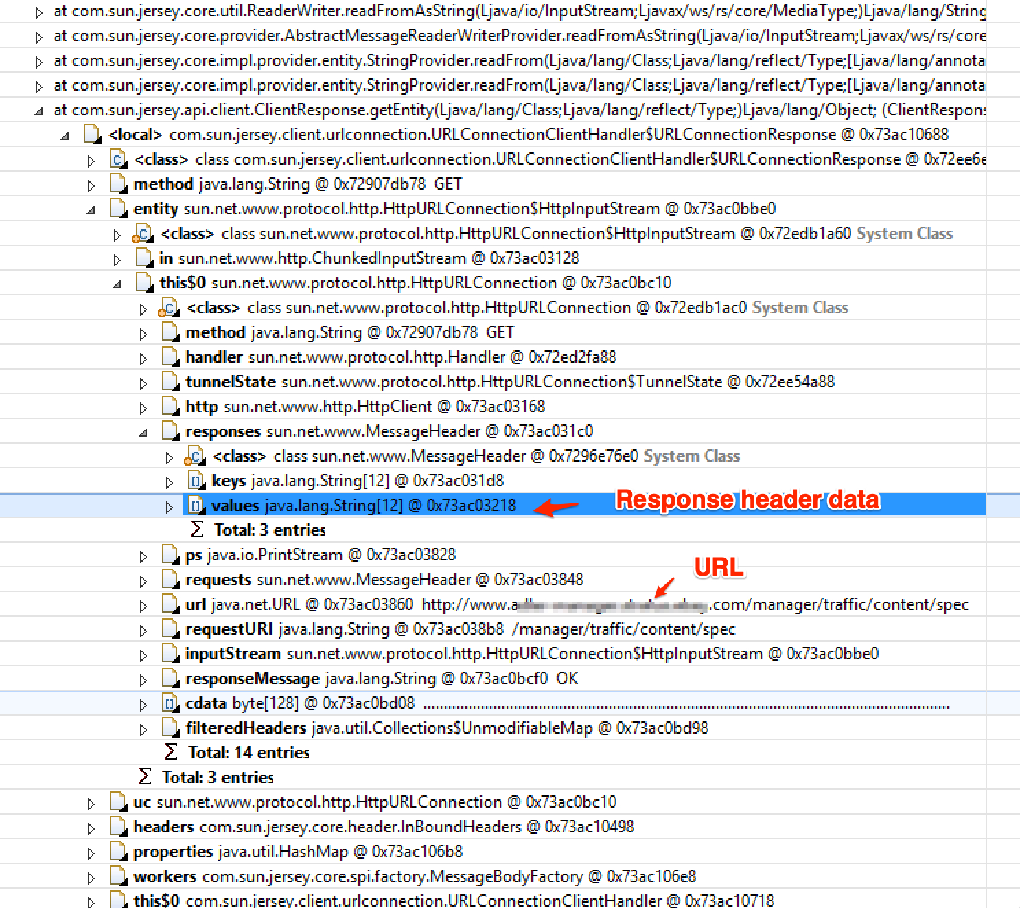Collapse the entity HttpInputStream node
1020x908 pixels.
click(x=91, y=208)
